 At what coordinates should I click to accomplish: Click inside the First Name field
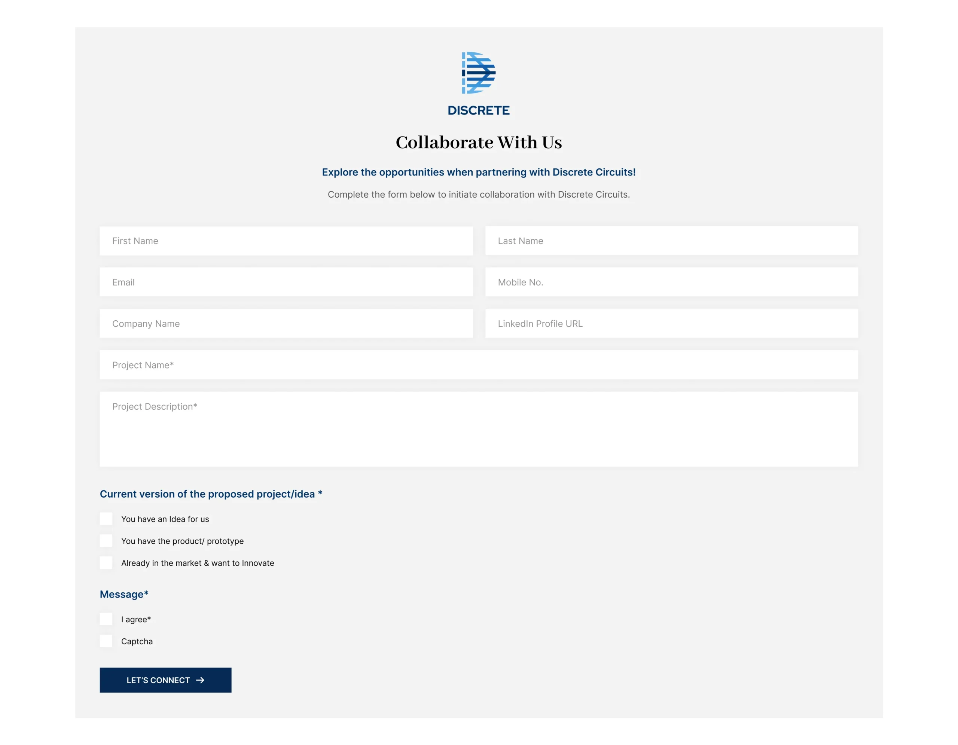point(286,241)
